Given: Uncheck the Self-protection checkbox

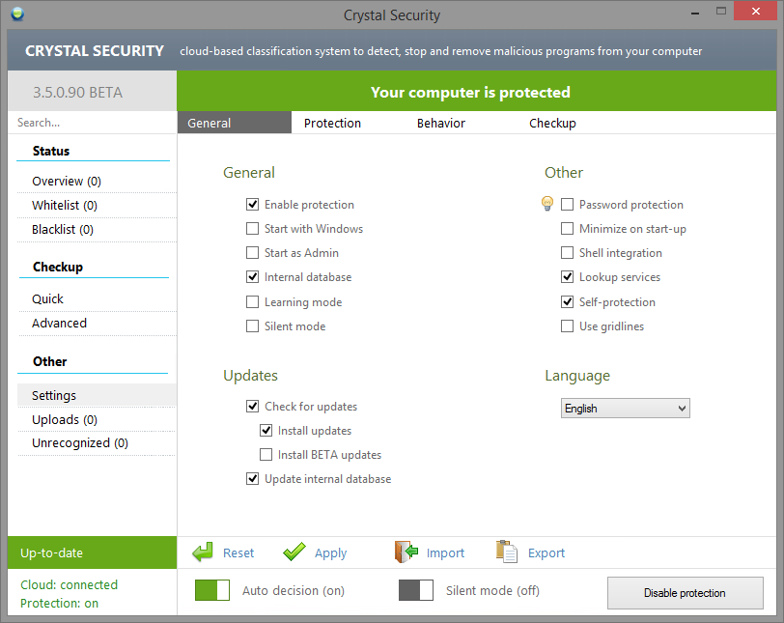Looking at the screenshot, I should pos(568,302).
